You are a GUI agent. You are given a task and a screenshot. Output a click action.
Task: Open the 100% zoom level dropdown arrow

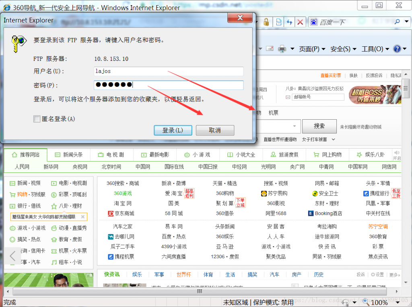coord(397,303)
